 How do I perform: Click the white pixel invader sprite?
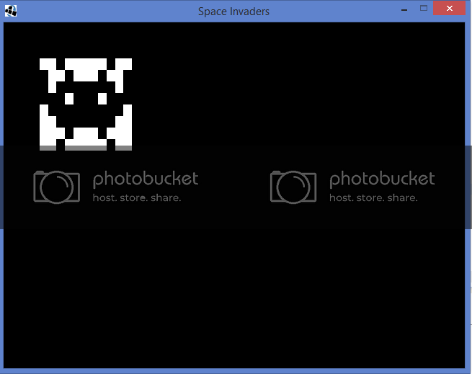pos(86,104)
